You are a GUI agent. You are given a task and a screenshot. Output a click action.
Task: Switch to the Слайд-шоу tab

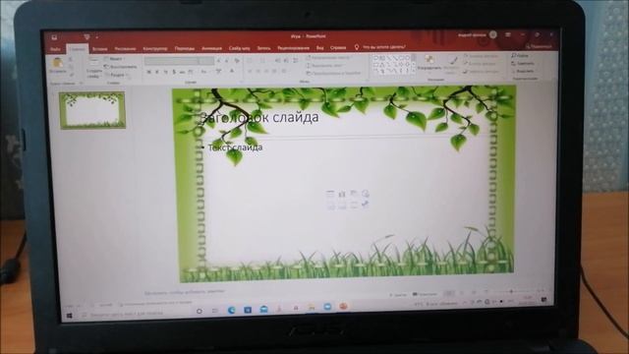(x=240, y=48)
